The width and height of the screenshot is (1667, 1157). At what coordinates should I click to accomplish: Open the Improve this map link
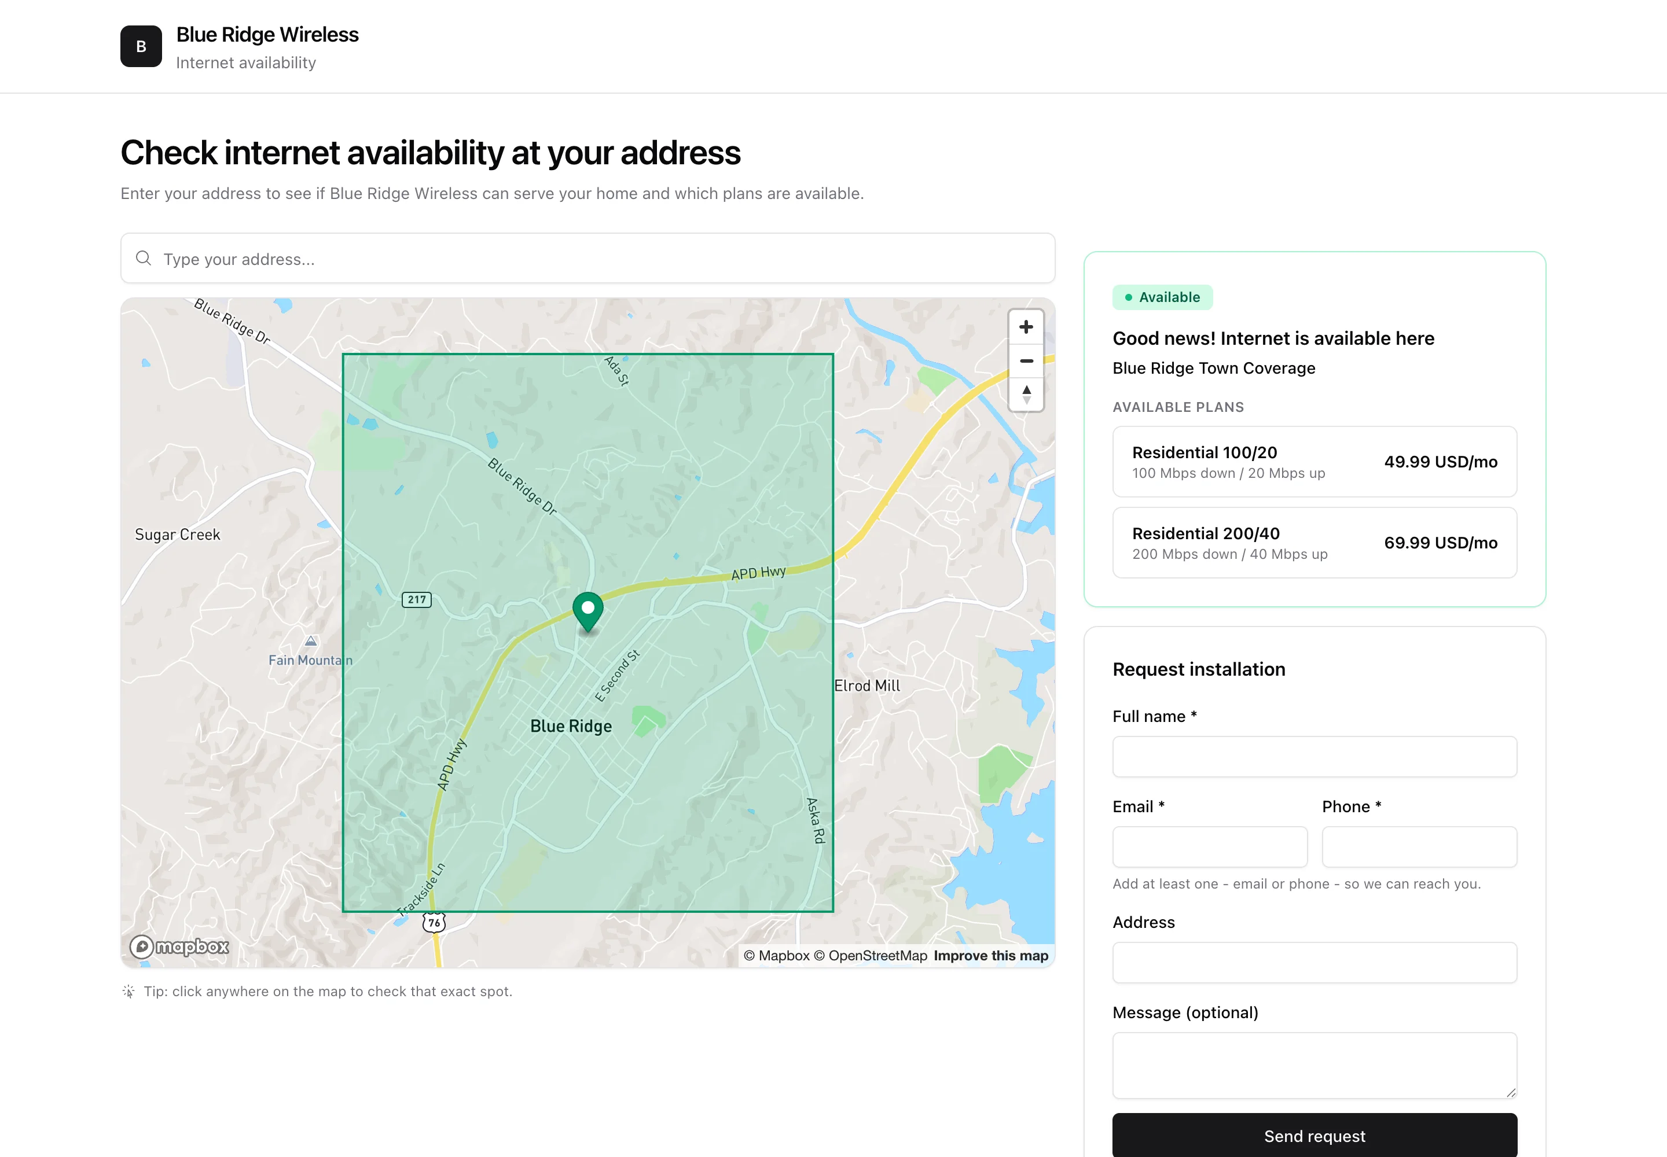990,956
